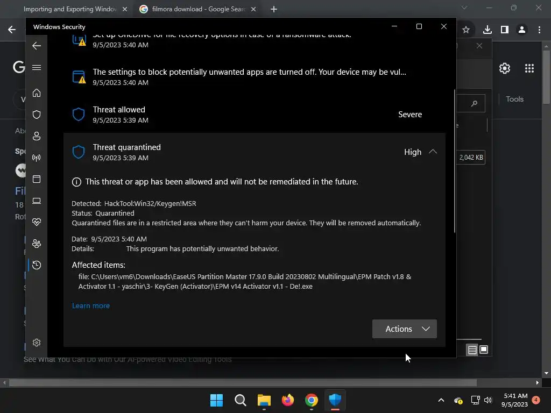Viewport: 551px width, 413px height.
Task: Open Home in Windows Security sidebar
Action: click(37, 92)
